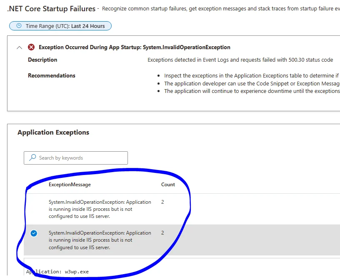Click the count value in selected exception row
The image size is (340, 280).
pyautogui.click(x=162, y=233)
